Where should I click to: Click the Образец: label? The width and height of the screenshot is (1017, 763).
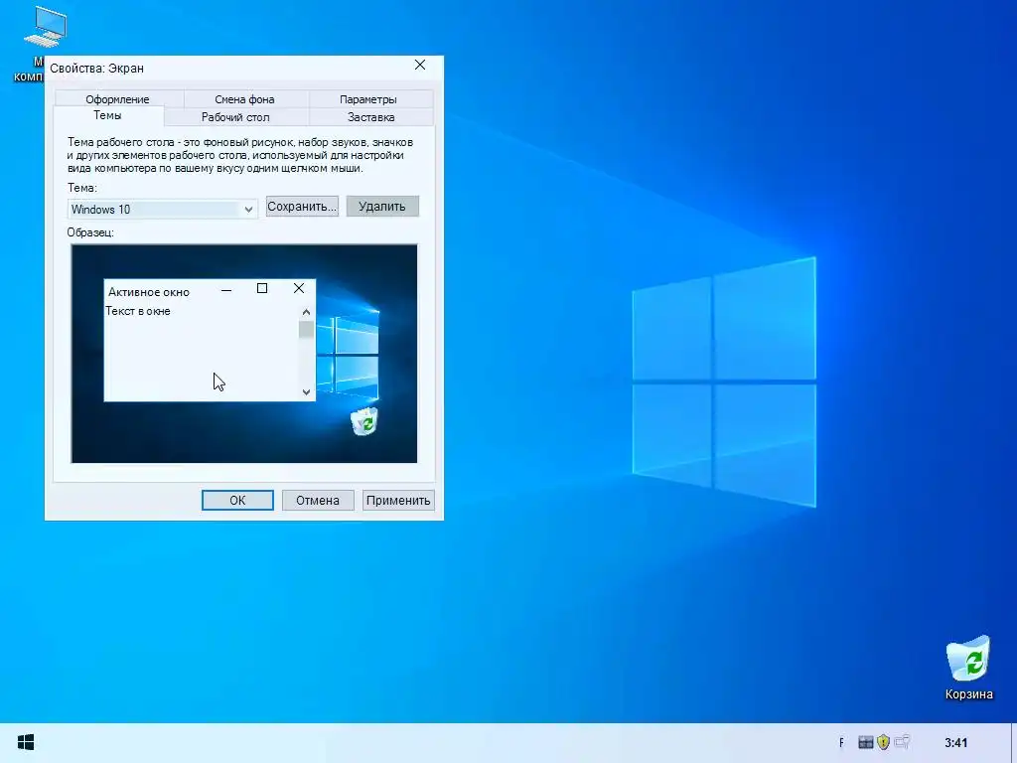click(x=90, y=232)
